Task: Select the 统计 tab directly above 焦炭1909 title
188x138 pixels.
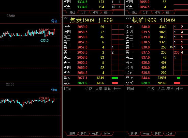Action: point(107,12)
